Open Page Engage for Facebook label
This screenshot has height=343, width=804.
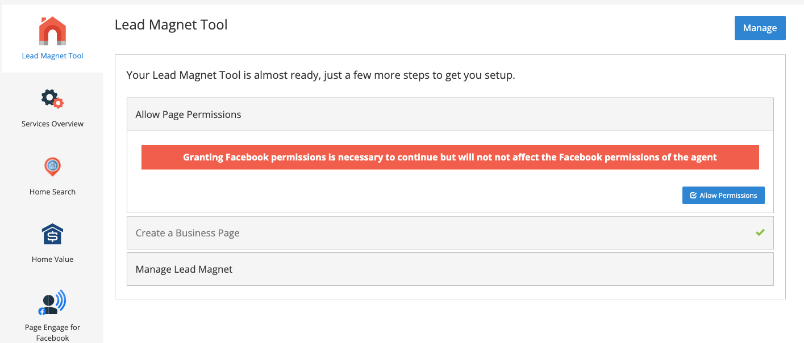[x=52, y=333]
